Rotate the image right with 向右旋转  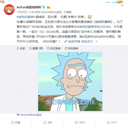point(71,48)
